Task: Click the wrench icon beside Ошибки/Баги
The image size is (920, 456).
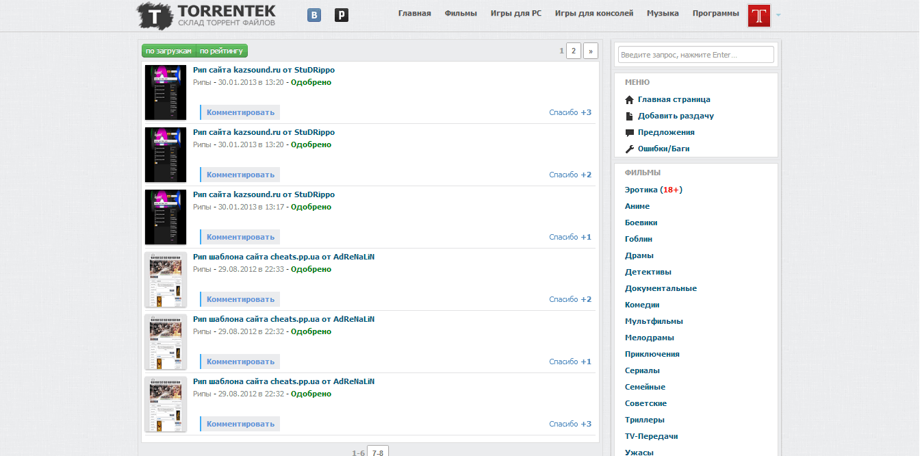Action: (x=630, y=149)
